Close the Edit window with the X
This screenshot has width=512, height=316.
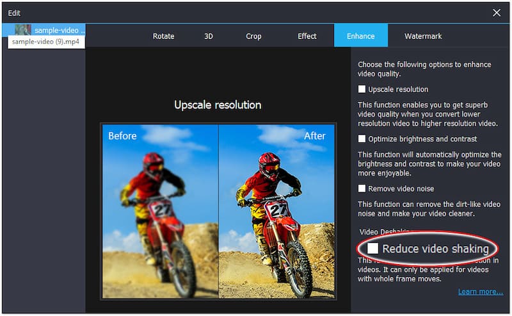(497, 13)
